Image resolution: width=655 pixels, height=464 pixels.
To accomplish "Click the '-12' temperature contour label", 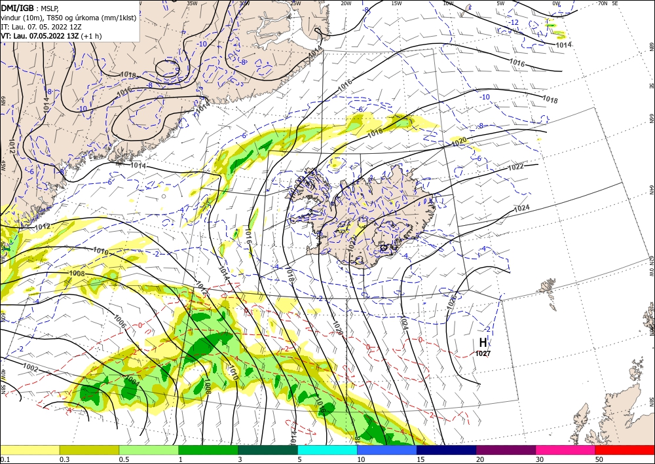I will click(514, 22).
